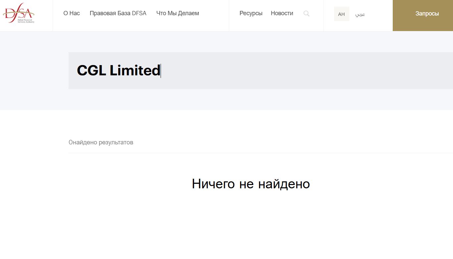Screen dimensions: 453x259
Task: Expand the Ресурсы menu
Action: click(251, 14)
